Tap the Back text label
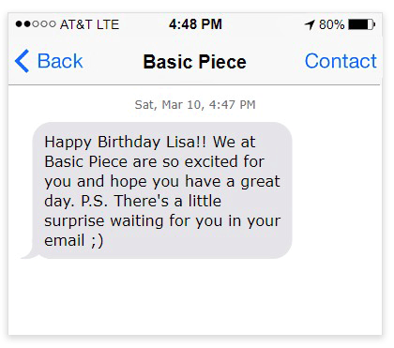Screen dimensions: 394x348 (x=60, y=61)
